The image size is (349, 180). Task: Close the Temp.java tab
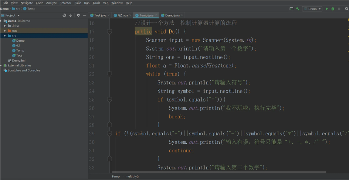pyautogui.click(x=156, y=15)
